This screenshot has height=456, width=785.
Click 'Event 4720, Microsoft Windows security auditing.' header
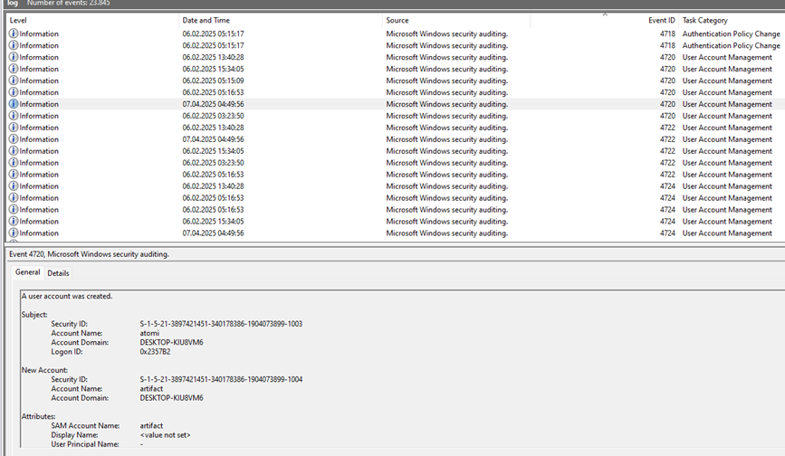(x=89, y=254)
